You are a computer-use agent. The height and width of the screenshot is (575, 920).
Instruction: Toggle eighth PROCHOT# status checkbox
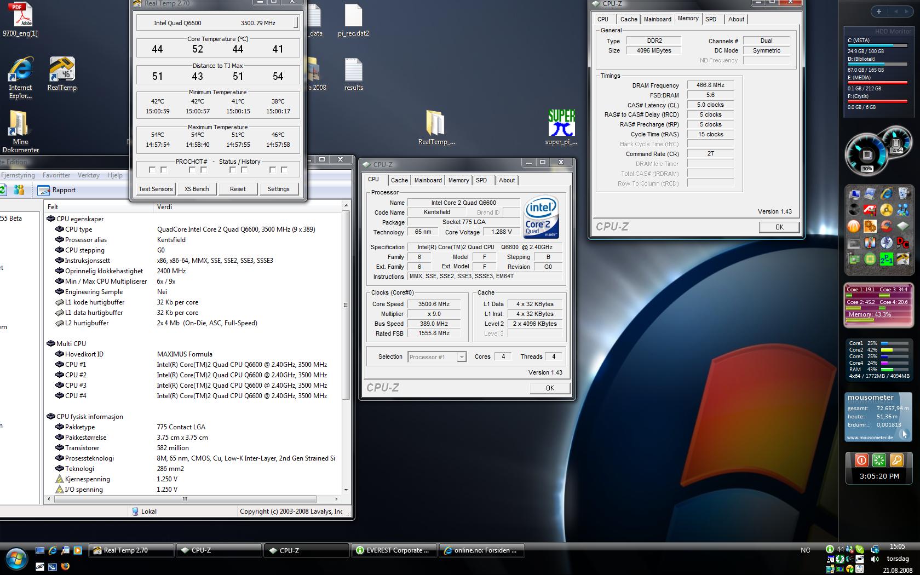point(284,170)
